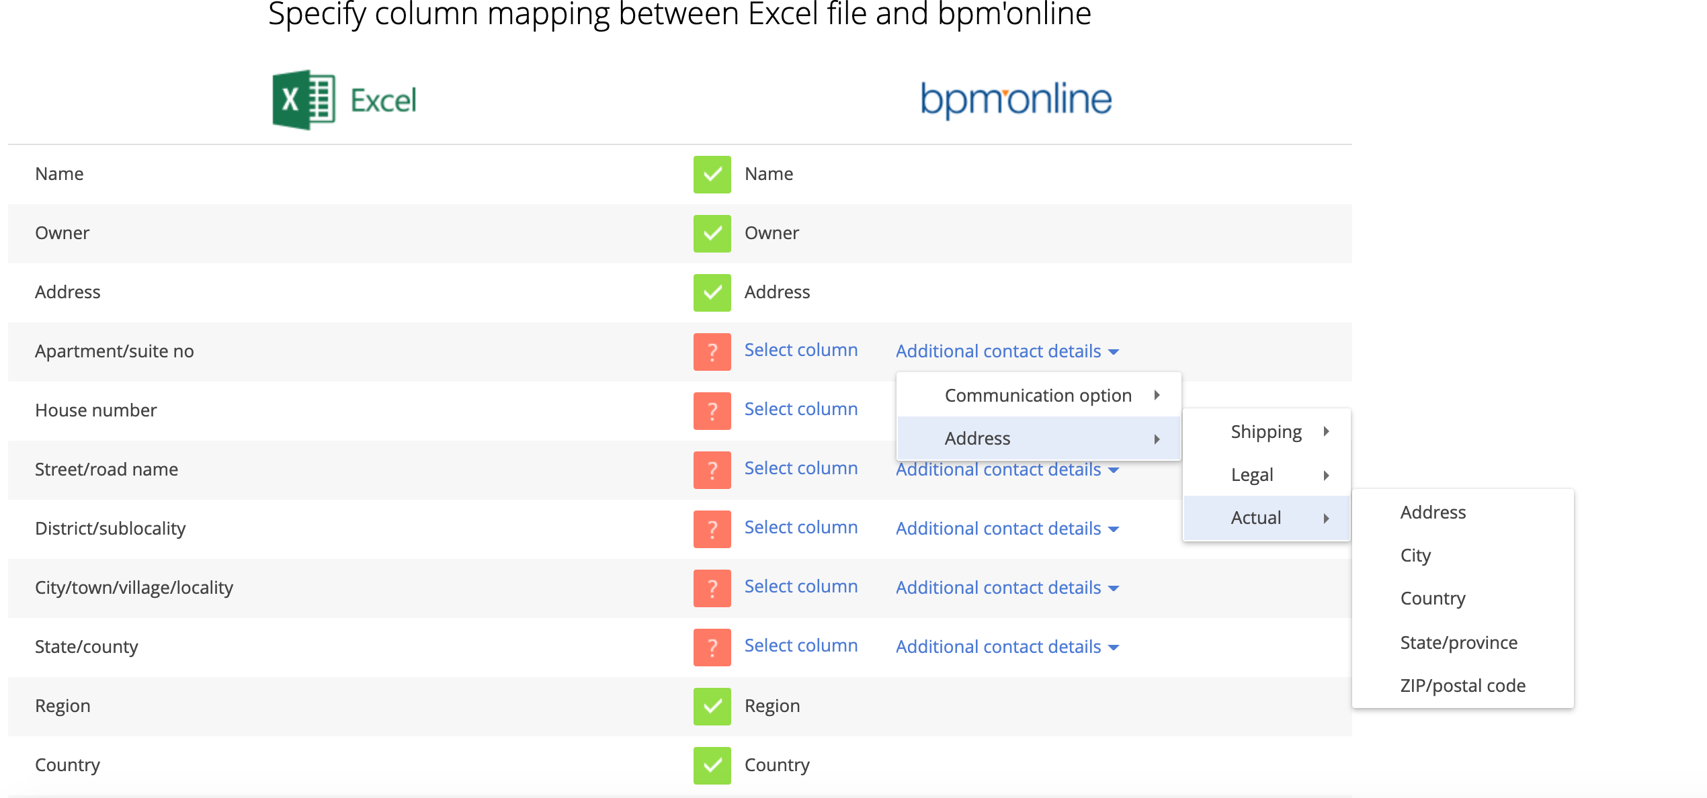
Task: Click green checkmark next to Region mapping
Action: [x=712, y=707]
